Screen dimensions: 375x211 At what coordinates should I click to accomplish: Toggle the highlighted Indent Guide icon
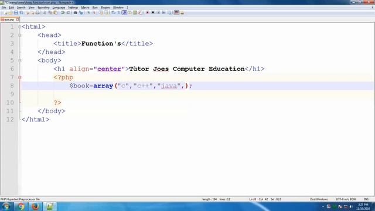(124, 12)
